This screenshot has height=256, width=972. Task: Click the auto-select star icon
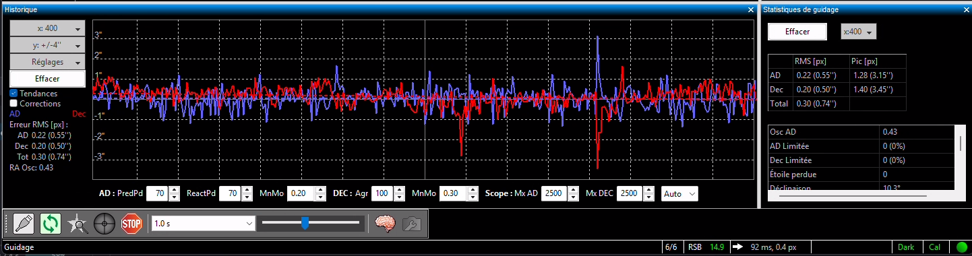(78, 223)
